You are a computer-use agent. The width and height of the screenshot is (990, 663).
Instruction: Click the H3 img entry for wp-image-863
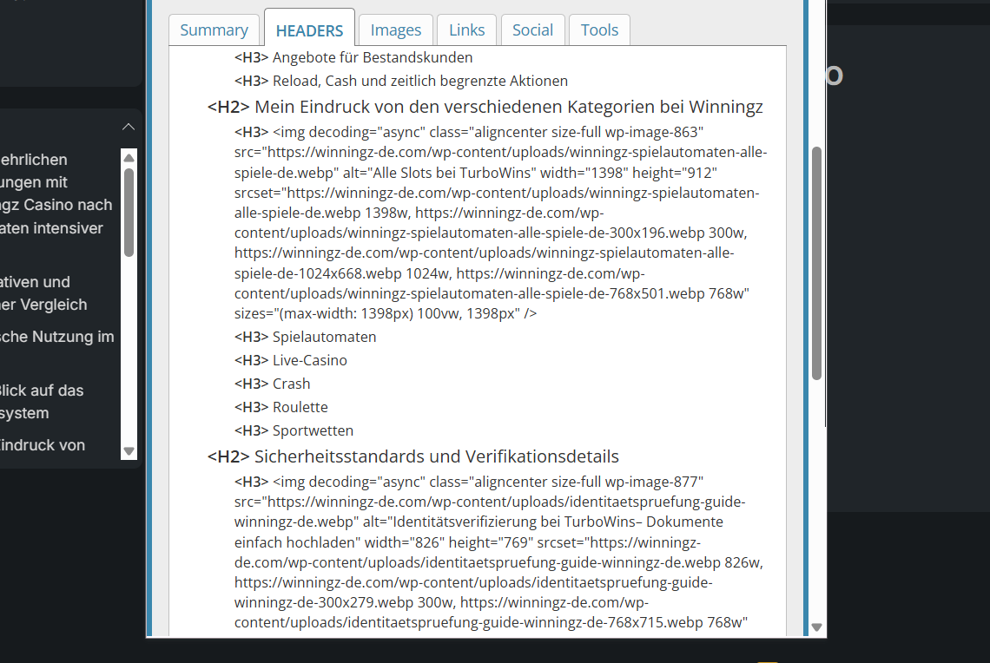(501, 223)
